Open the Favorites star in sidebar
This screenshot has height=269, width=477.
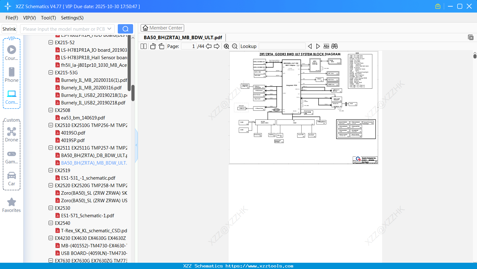tap(12, 205)
